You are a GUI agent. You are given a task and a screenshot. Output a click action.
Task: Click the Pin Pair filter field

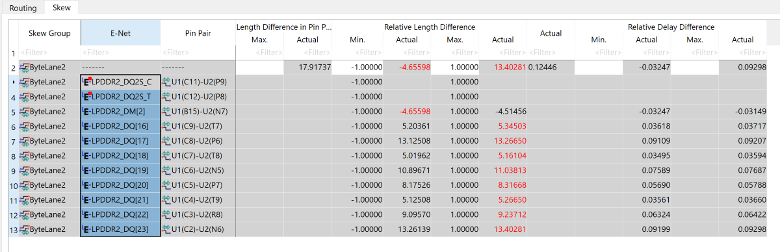point(198,52)
